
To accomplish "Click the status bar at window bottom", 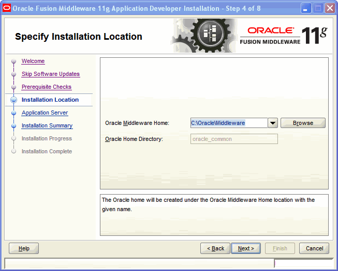I will pyautogui.click(x=139, y=263).
